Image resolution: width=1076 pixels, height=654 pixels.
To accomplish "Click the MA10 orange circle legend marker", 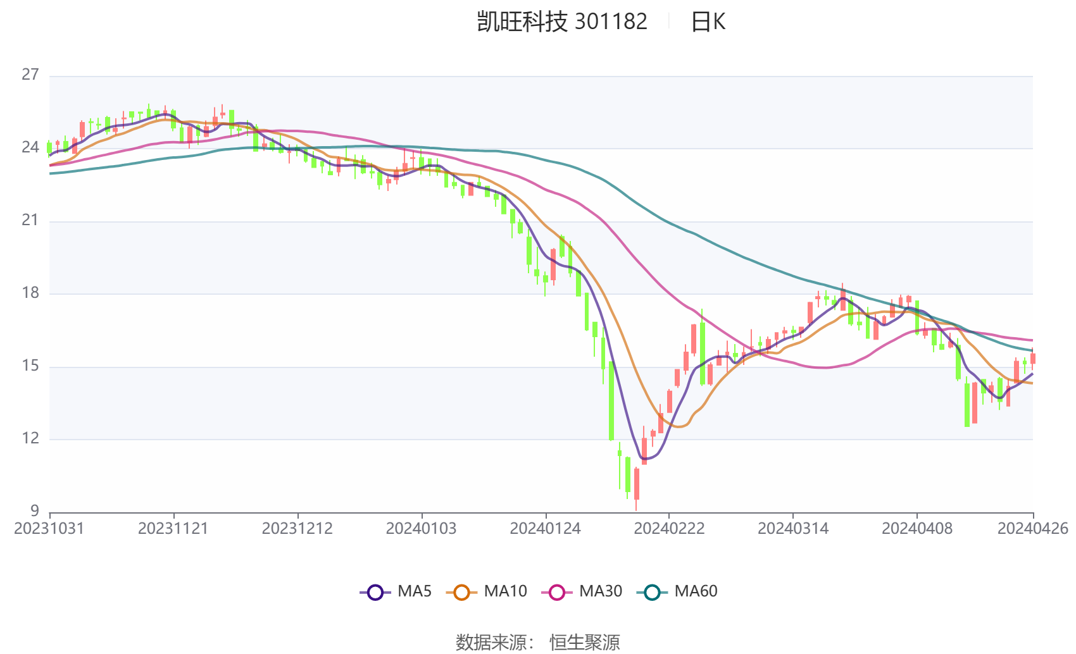I will [x=461, y=592].
